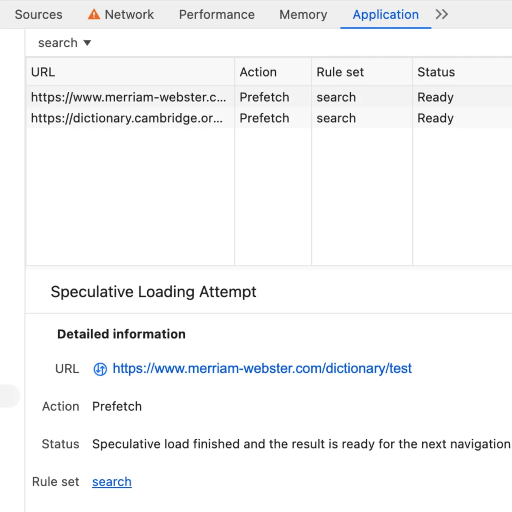Open the Performance panel

[216, 14]
